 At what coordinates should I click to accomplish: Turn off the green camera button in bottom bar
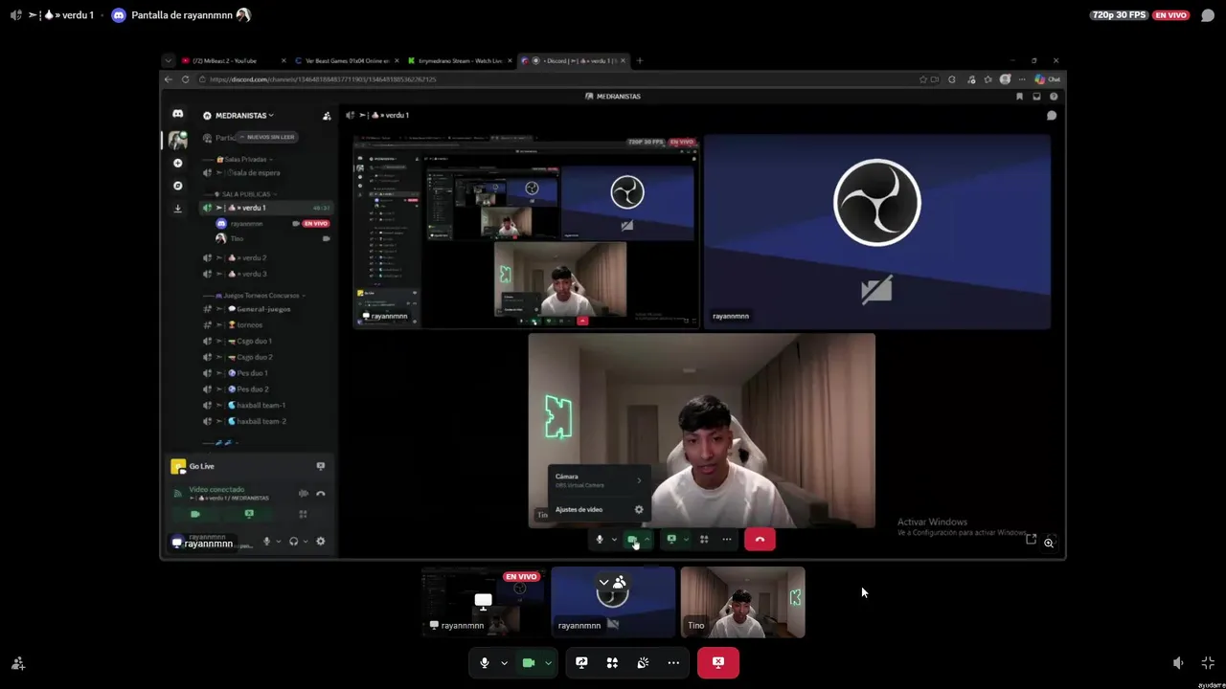[528, 662]
